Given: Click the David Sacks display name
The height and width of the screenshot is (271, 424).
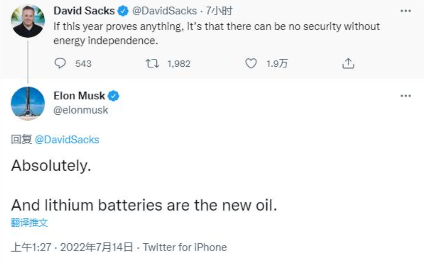Looking at the screenshot, I should pos(84,11).
